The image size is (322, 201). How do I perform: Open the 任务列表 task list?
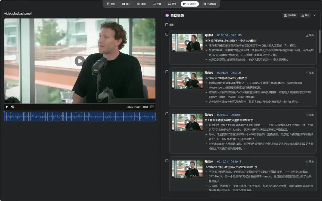click(x=290, y=16)
